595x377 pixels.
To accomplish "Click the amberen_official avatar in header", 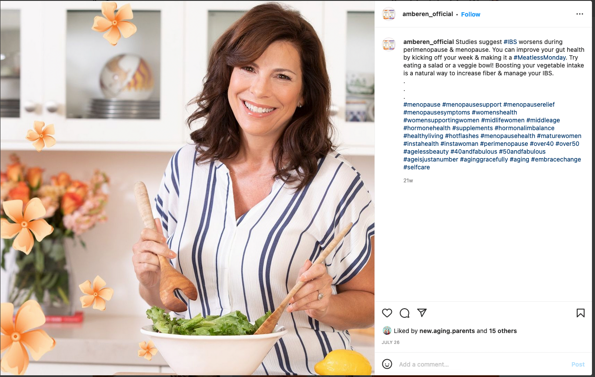I will (x=389, y=14).
